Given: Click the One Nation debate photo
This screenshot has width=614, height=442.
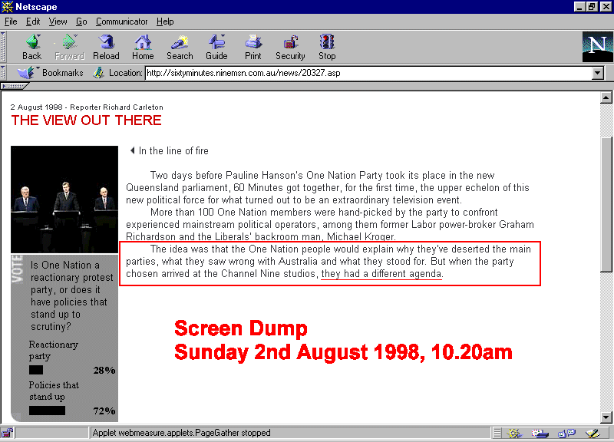Looking at the screenshot, I should (x=64, y=200).
